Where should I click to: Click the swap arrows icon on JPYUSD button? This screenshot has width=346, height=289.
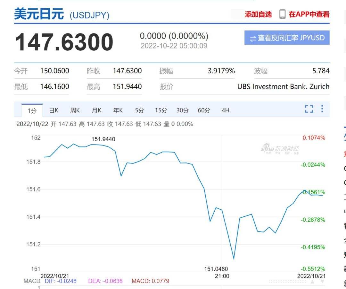coord(253,39)
